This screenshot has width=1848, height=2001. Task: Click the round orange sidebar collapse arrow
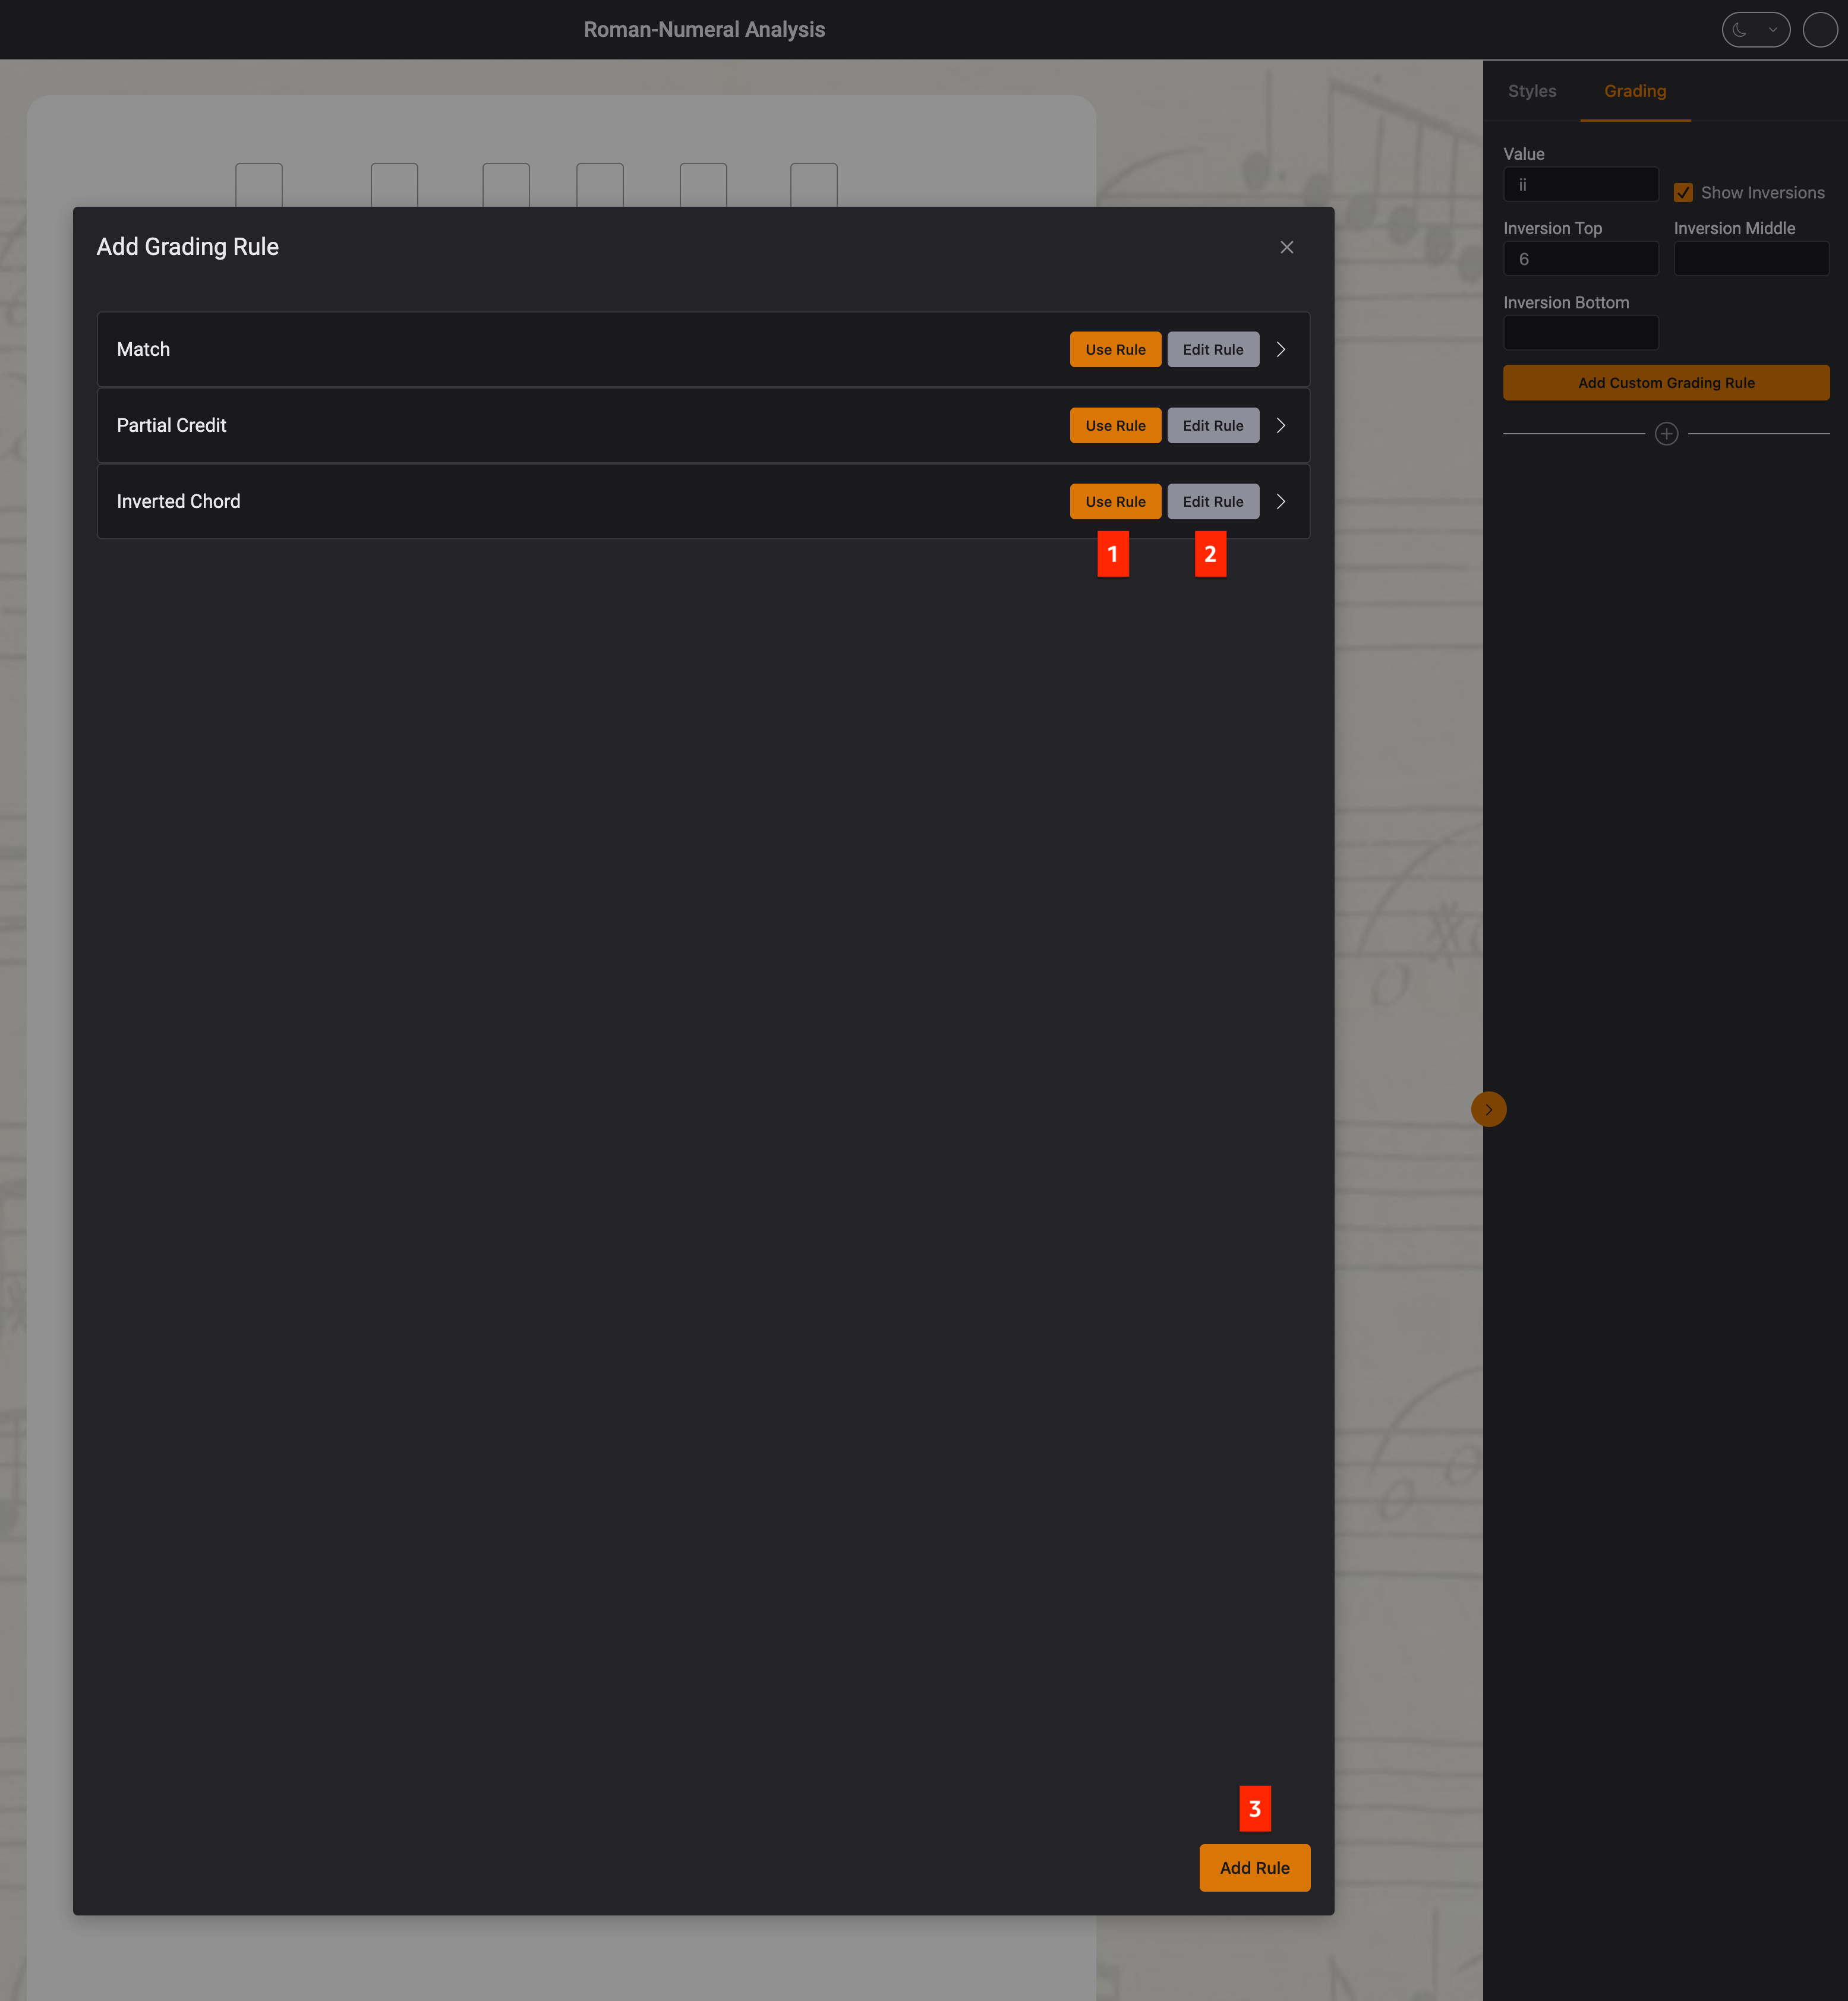tap(1488, 1109)
